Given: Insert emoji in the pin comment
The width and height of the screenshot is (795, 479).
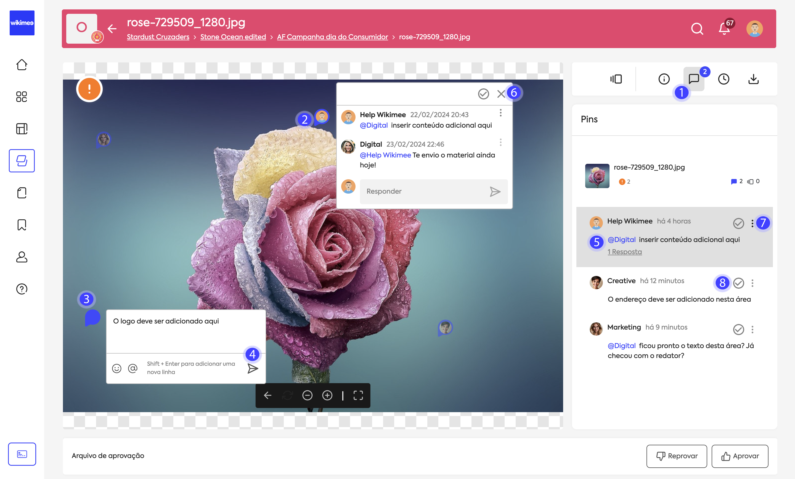Looking at the screenshot, I should coord(116,368).
